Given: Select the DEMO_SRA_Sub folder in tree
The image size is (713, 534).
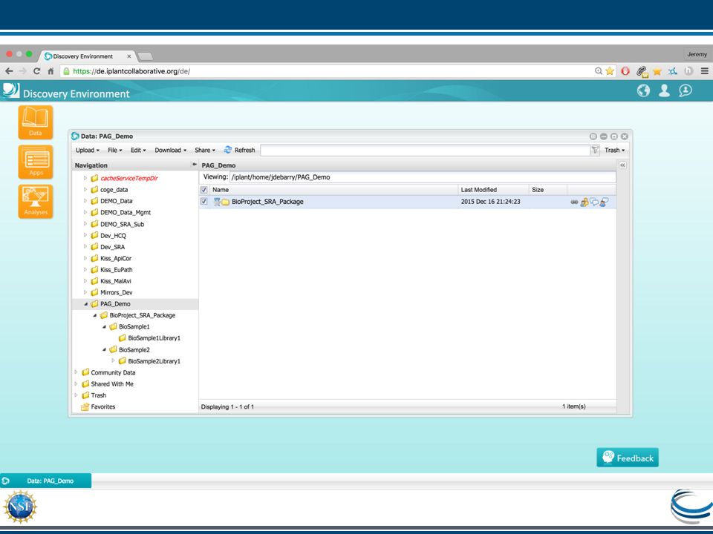Looking at the screenshot, I should point(122,224).
